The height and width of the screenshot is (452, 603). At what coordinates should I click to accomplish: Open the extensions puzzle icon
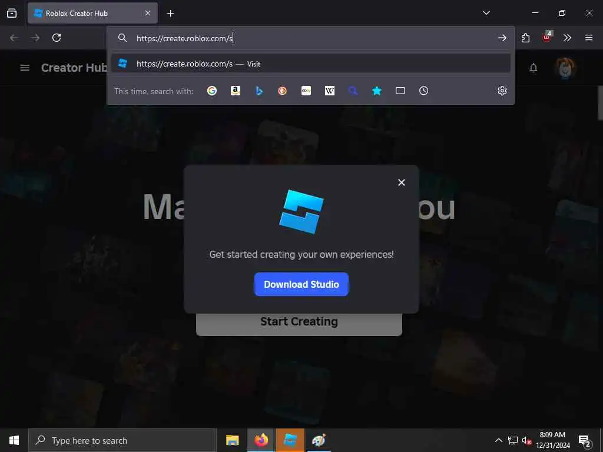[525, 38]
